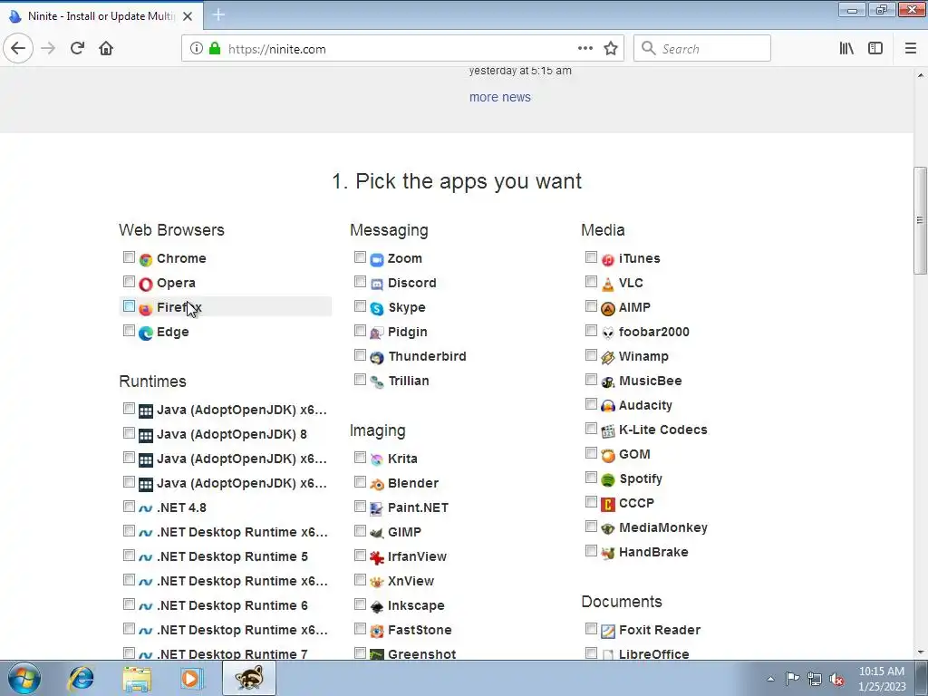
Task: Click the iTunes icon
Action: click(x=608, y=259)
